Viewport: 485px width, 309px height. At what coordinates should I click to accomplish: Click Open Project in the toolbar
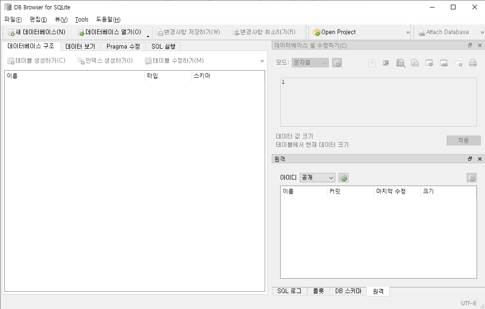(334, 32)
